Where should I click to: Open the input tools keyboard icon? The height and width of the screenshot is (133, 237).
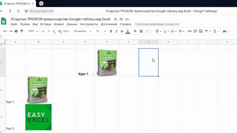pos(225,31)
